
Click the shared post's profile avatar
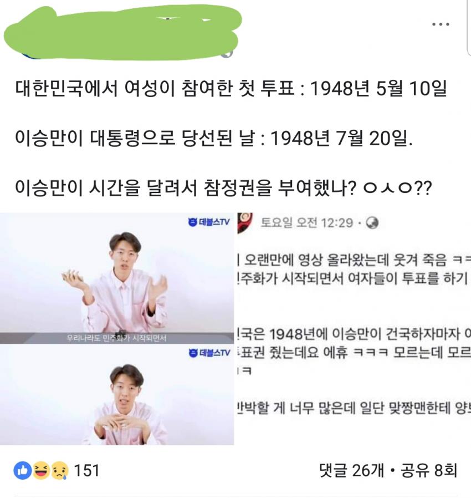tap(245, 222)
